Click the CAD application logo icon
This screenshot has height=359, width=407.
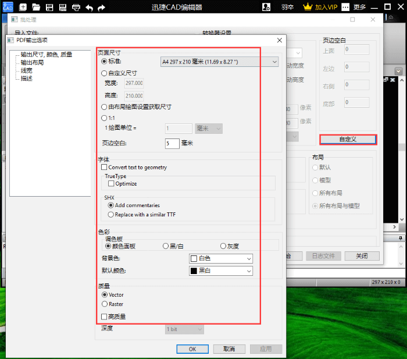(8, 7)
